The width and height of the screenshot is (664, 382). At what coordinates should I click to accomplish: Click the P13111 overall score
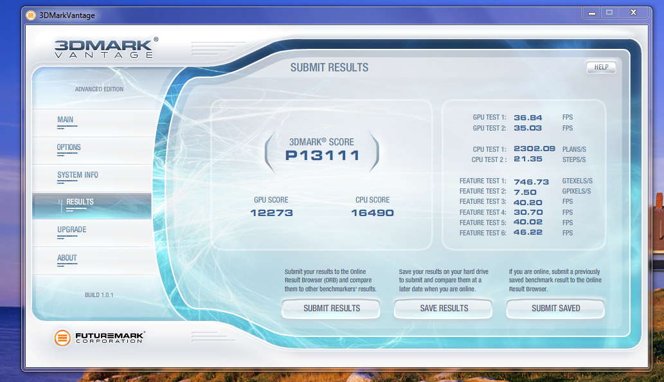point(322,156)
